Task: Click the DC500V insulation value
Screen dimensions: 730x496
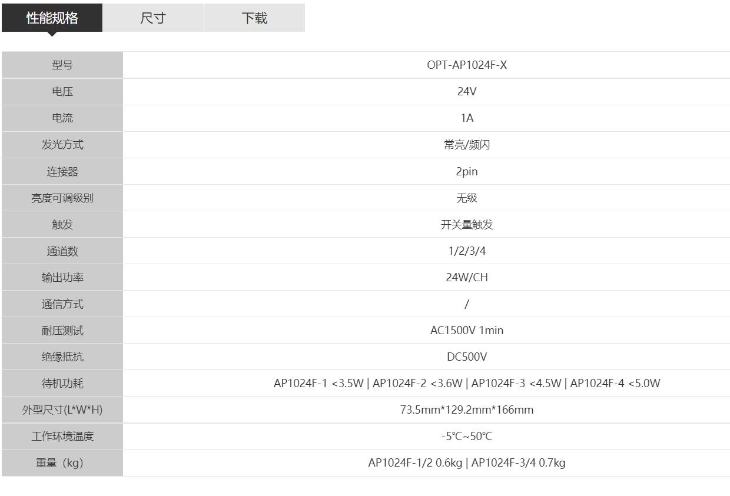Action: (467, 357)
